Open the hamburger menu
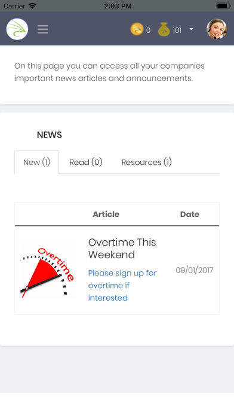234x416 pixels. click(42, 29)
